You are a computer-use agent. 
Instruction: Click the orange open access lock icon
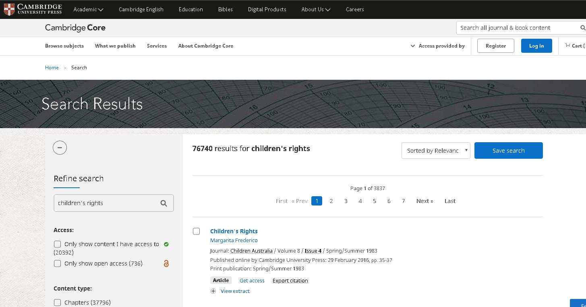(x=166, y=263)
